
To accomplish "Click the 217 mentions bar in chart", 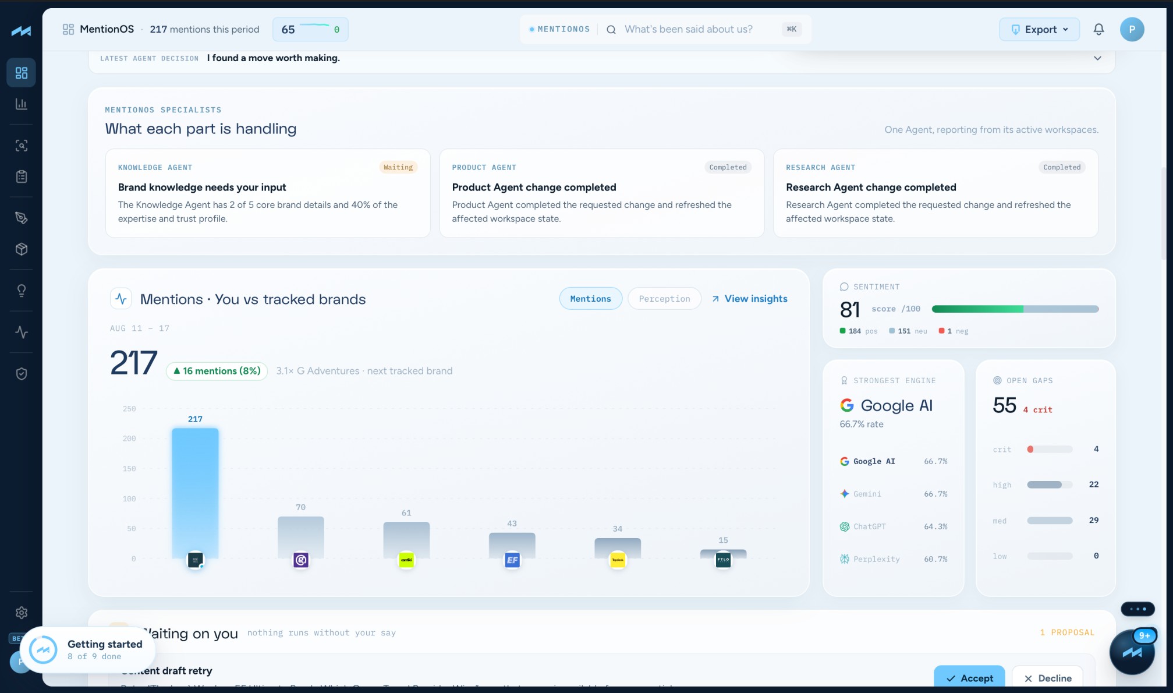I will [195, 493].
